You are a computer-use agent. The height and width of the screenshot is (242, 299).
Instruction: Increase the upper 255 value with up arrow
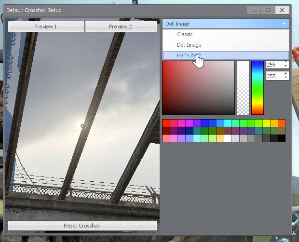(x=285, y=62)
